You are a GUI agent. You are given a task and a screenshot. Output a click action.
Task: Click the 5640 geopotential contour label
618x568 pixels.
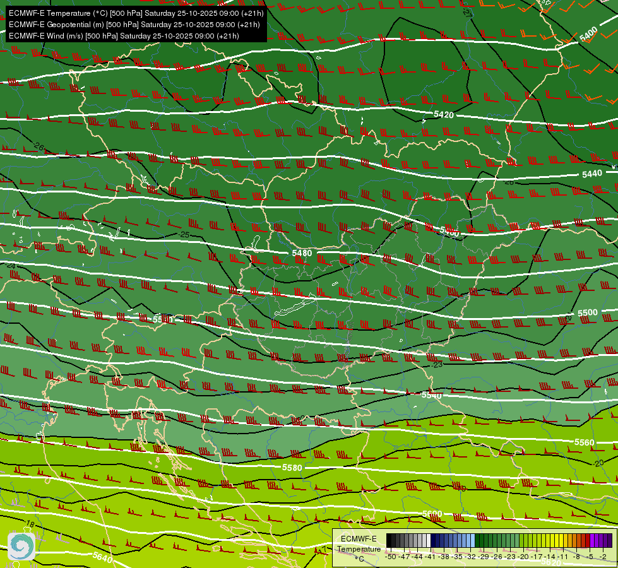pos(102,557)
